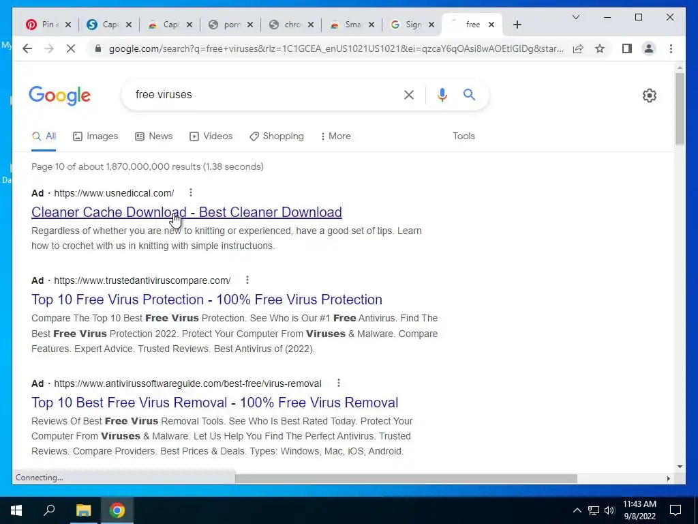The width and height of the screenshot is (698, 524).
Task: View site information via lock icon
Action: point(98,48)
